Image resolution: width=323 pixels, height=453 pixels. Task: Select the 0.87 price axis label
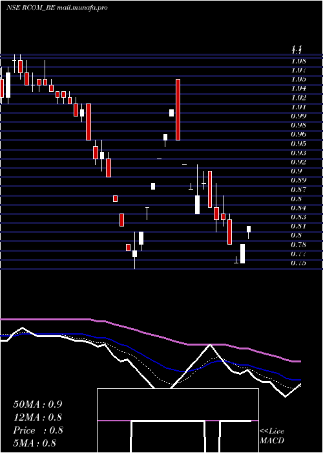[298, 190]
